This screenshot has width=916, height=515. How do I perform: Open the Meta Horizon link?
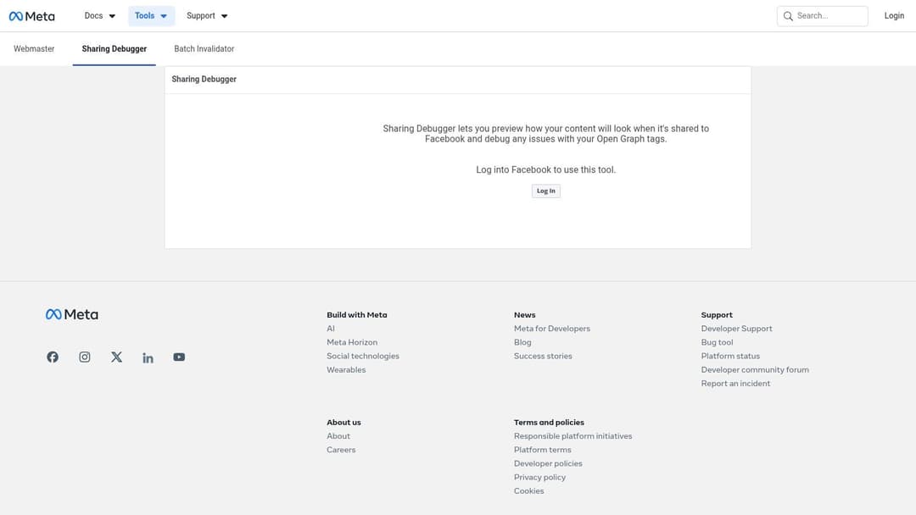click(x=352, y=342)
